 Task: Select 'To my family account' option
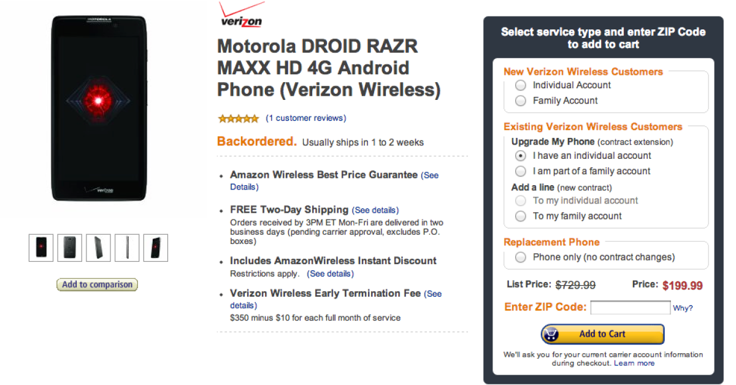click(x=521, y=216)
